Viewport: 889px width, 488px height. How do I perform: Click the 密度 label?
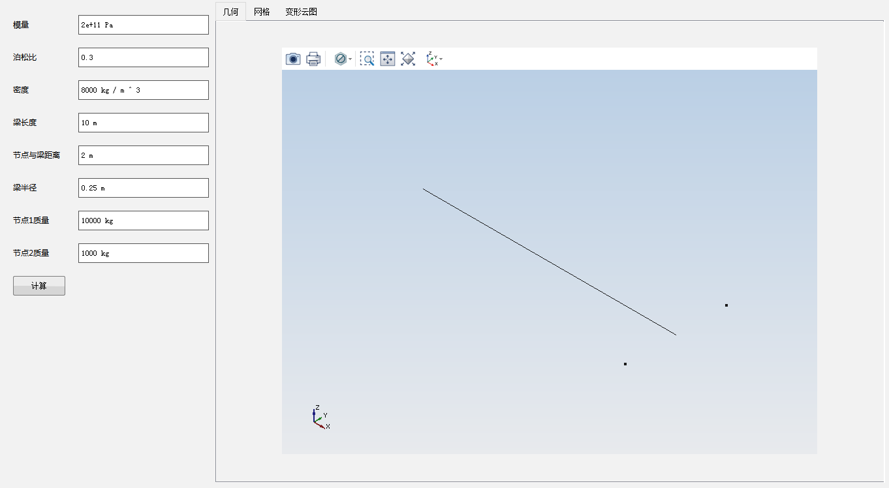(x=21, y=90)
